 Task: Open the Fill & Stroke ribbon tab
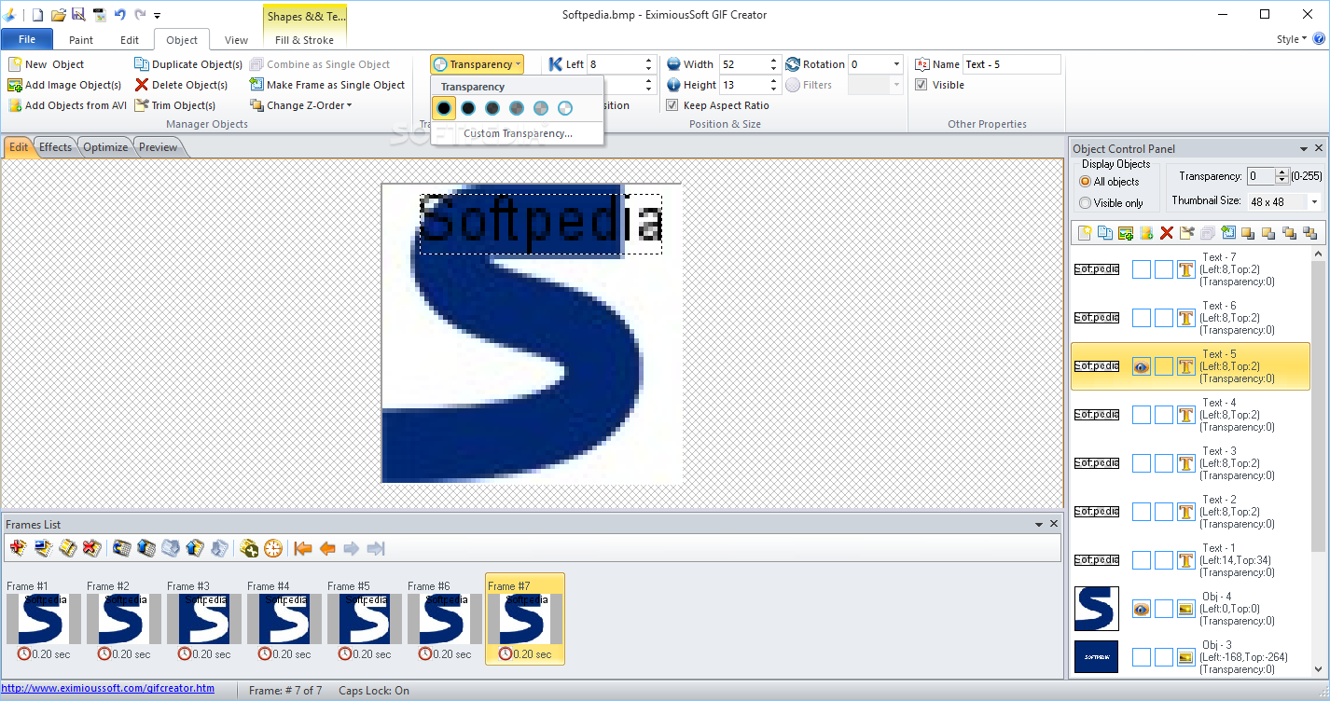pos(305,40)
